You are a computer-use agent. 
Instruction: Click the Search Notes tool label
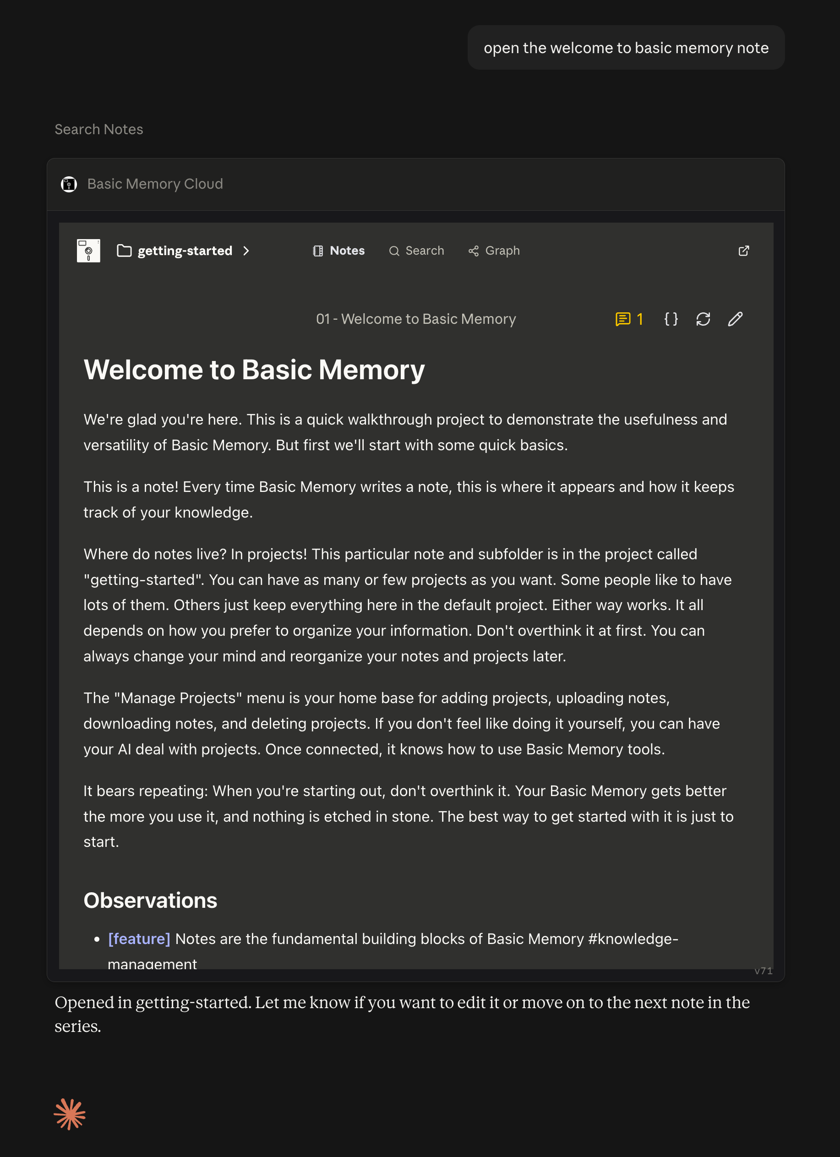click(x=99, y=129)
